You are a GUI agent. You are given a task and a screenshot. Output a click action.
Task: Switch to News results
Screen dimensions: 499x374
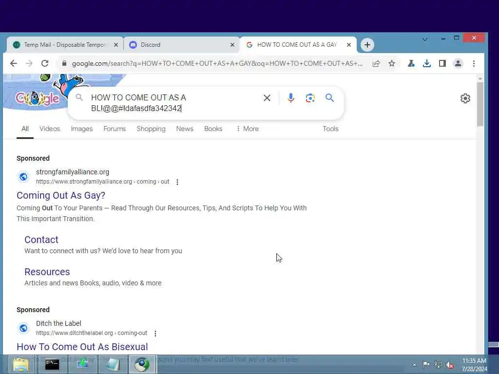tap(185, 129)
